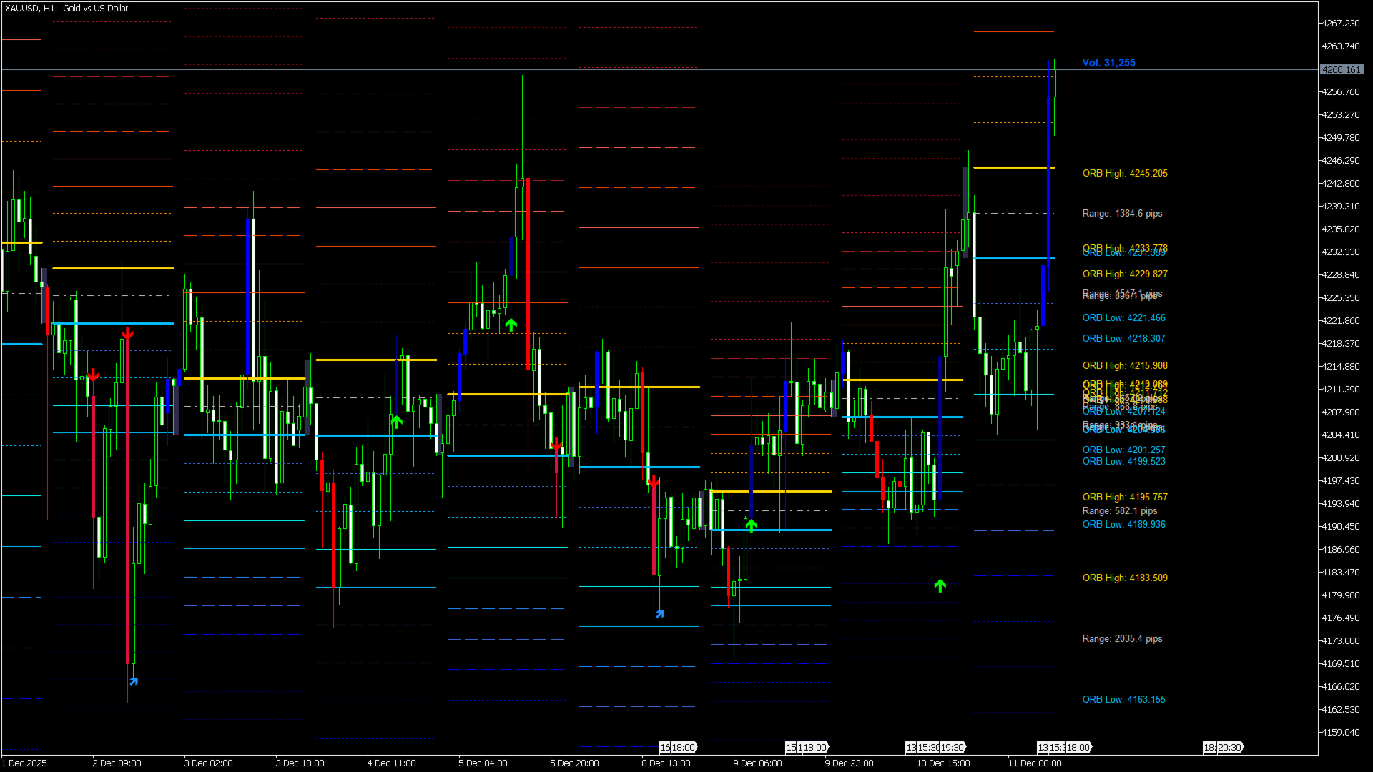Click the blue diagonal arrow at 2 Dec low

coord(134,681)
